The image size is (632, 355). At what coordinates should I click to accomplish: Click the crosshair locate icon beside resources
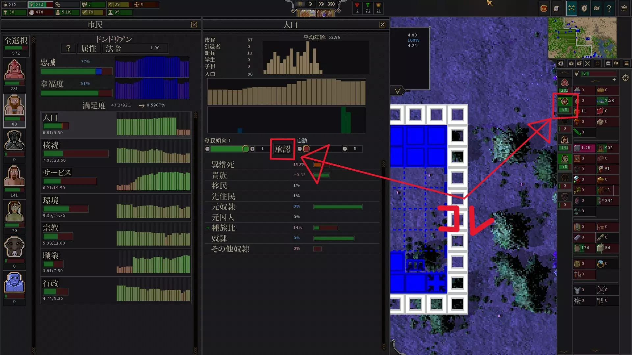[x=625, y=78]
